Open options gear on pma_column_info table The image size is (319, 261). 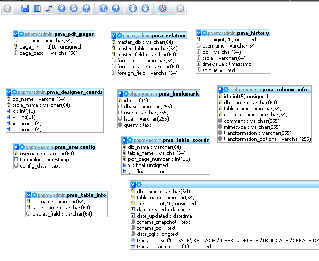(226, 89)
